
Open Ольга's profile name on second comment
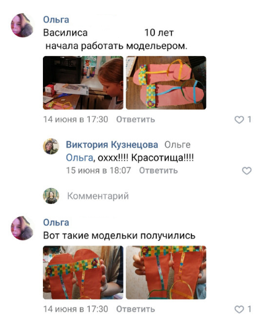(x=56, y=222)
